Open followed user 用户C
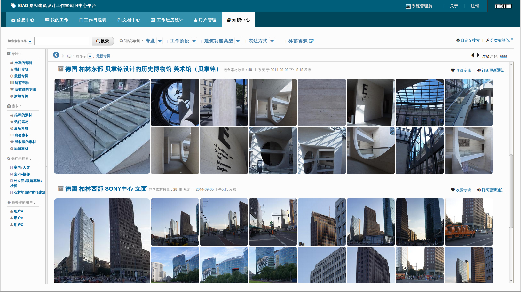The height and width of the screenshot is (292, 521). click(x=17, y=225)
